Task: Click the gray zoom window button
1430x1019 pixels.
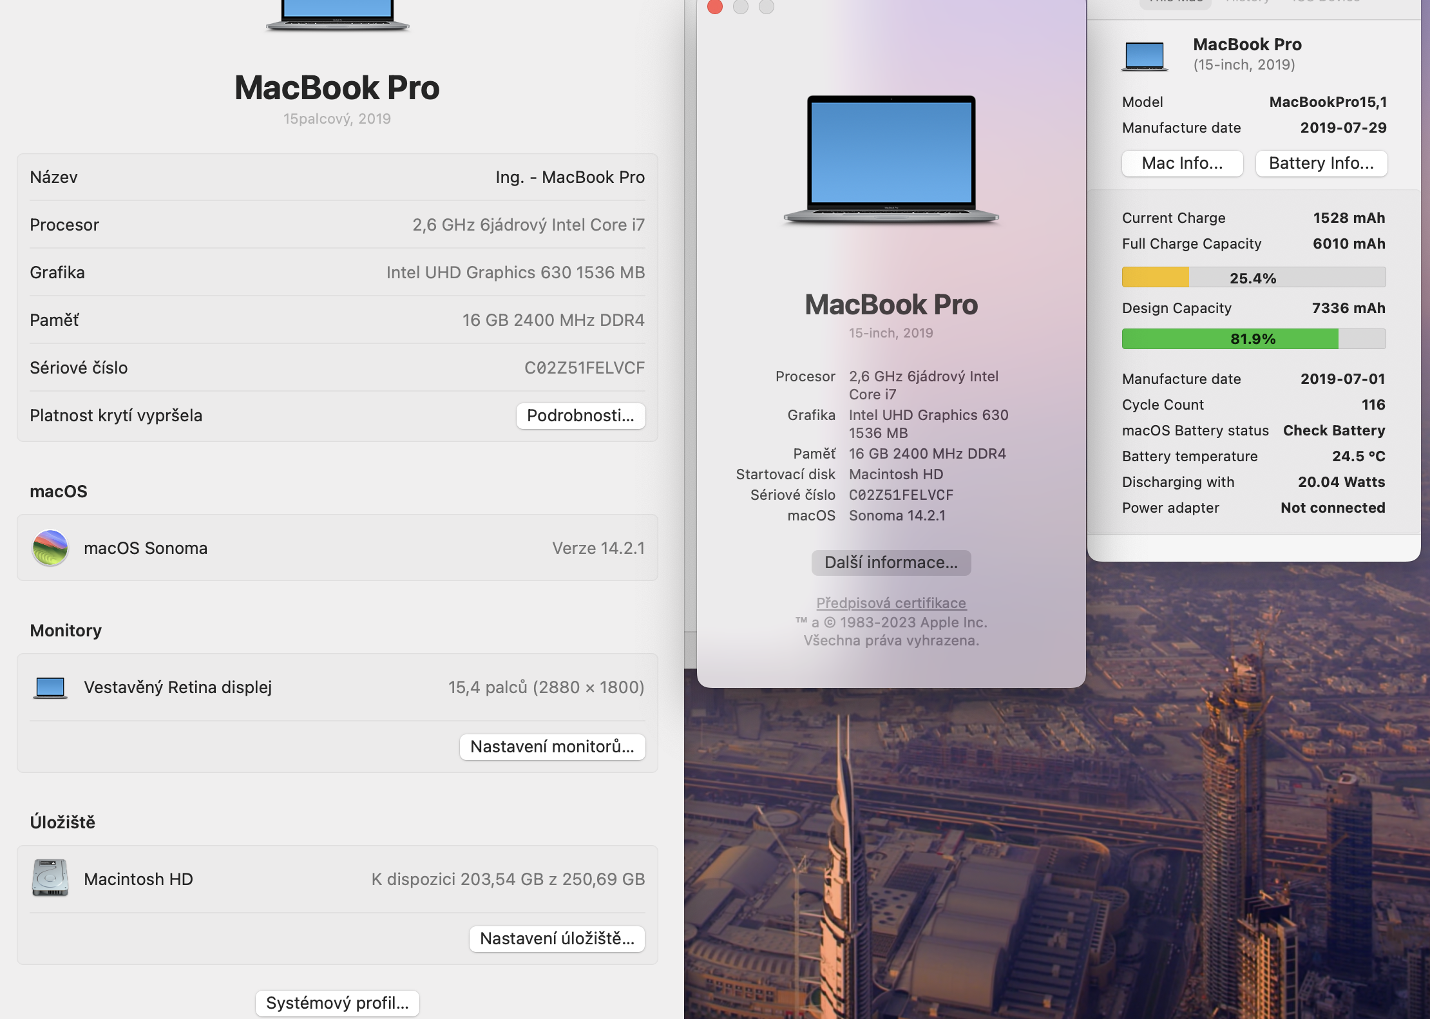Action: 767,7
